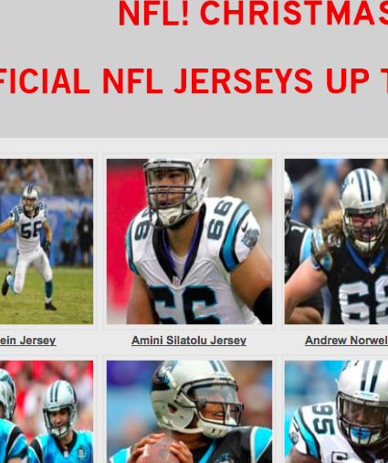388x463 pixels.
Task: Click the 'NFL! CHRISTMAS' red banner heading
Action: pyautogui.click(x=253, y=14)
